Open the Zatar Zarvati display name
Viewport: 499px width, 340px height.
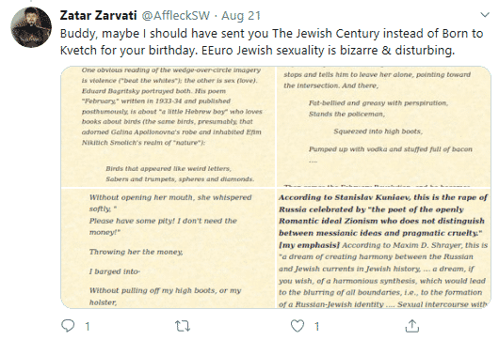click(98, 16)
